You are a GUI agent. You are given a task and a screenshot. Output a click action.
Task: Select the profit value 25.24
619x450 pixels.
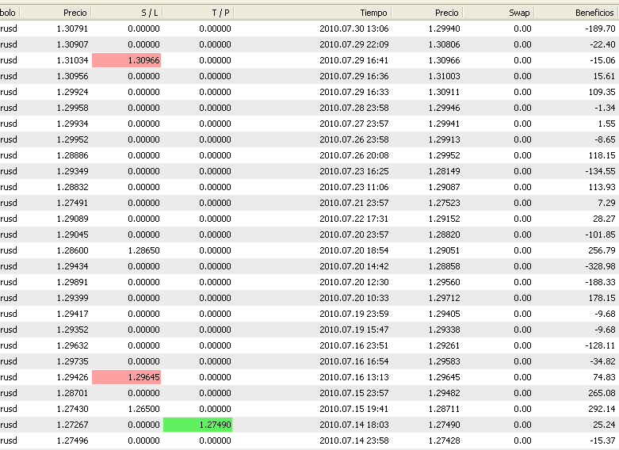(605, 425)
